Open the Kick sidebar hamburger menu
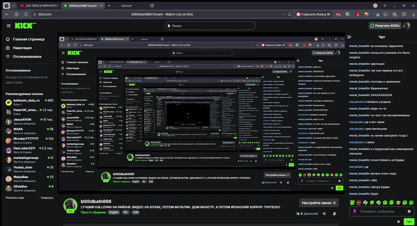Screen dimensions: 417x226 pos(8,26)
